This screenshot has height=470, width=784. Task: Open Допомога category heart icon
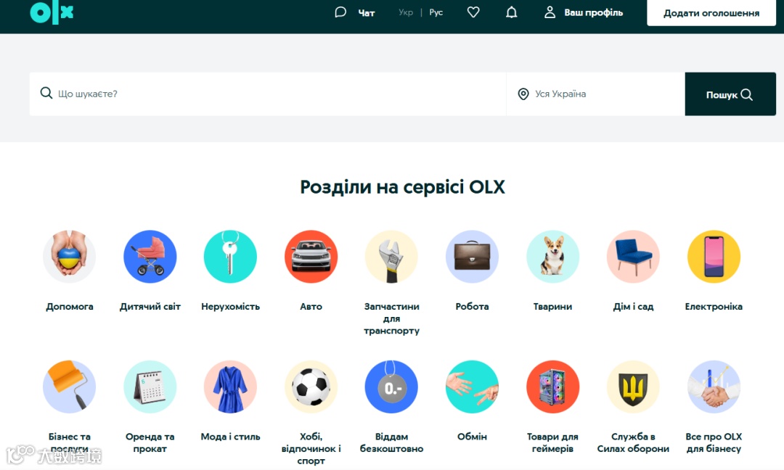(69, 257)
